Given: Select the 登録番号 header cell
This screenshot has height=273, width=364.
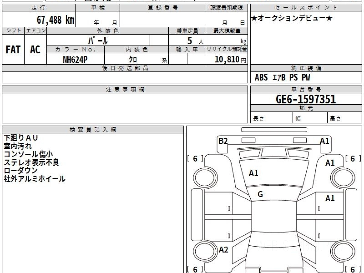Looking at the screenshot, I should tap(163, 8).
